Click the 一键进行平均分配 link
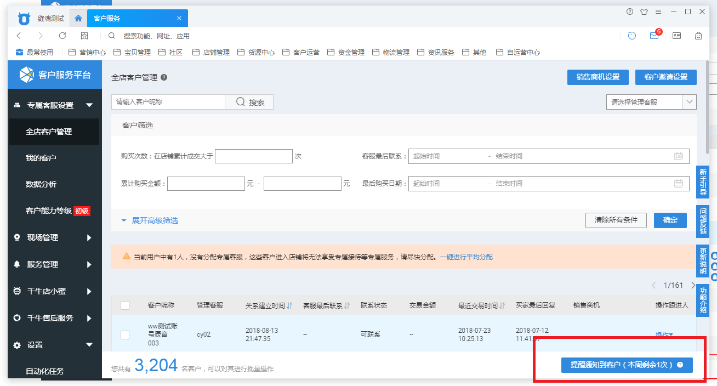This screenshot has width=717, height=386. pos(466,257)
